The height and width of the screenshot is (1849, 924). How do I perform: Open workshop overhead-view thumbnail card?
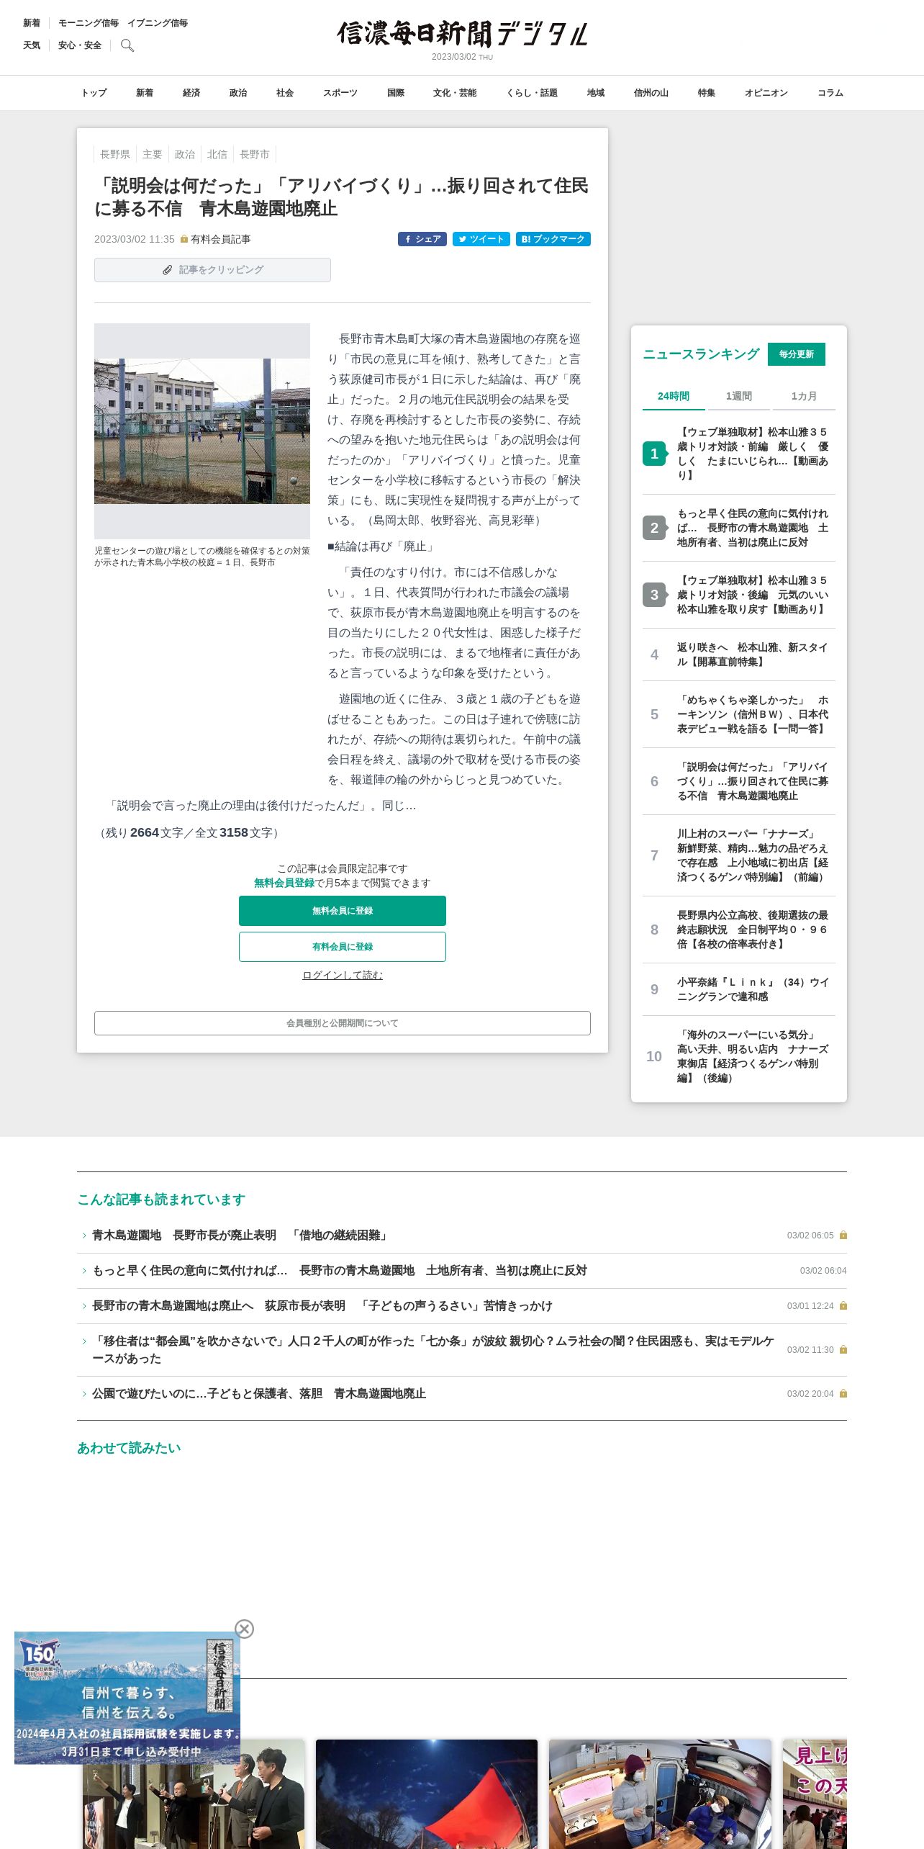pos(660,1794)
